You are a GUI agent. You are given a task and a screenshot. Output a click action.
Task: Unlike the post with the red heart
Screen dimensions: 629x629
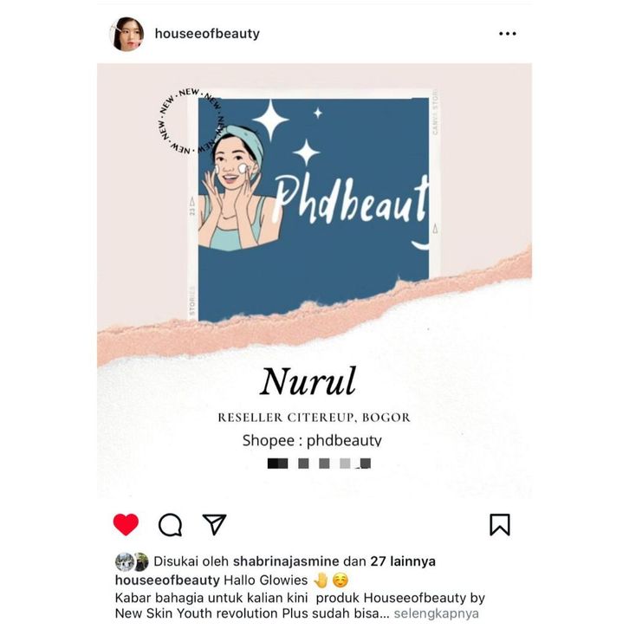tap(126, 524)
